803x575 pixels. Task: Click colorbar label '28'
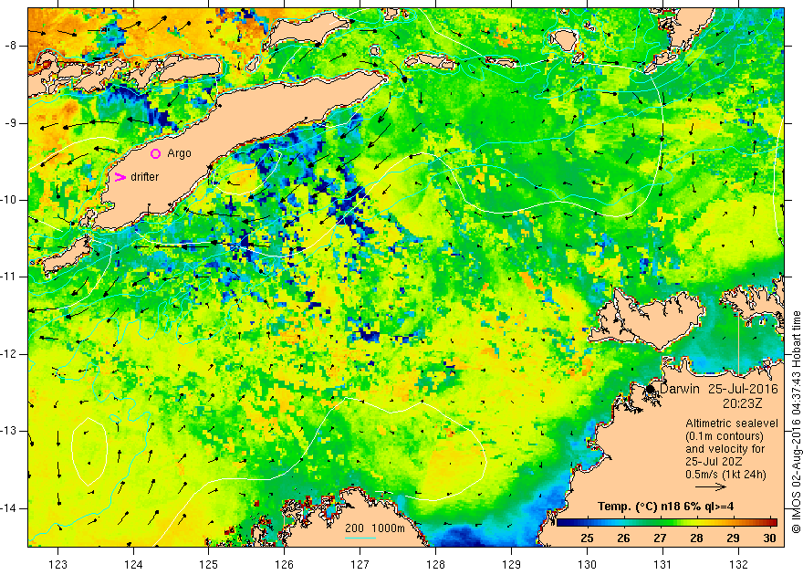[x=696, y=538]
